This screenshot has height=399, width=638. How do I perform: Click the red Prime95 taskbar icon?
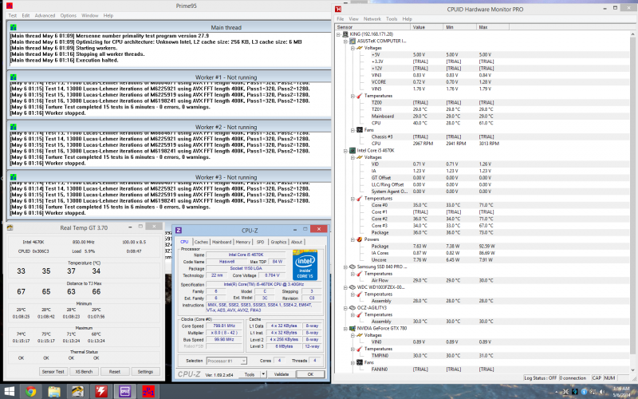[149, 391]
